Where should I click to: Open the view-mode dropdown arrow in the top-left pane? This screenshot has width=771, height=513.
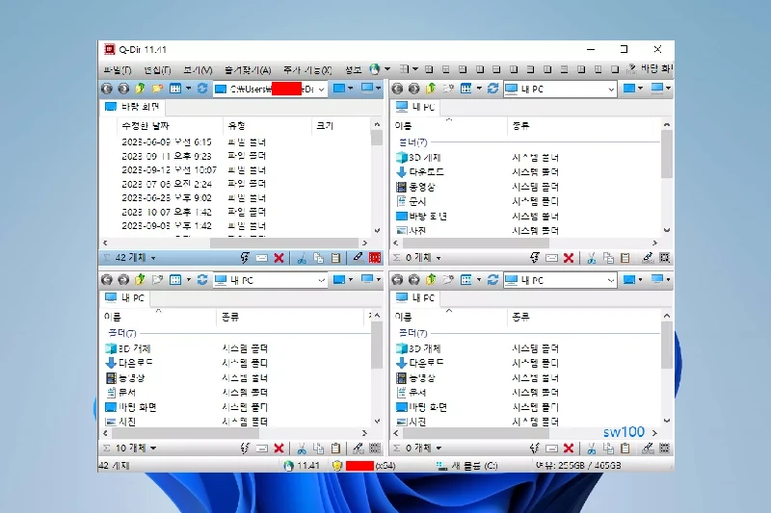(188, 89)
